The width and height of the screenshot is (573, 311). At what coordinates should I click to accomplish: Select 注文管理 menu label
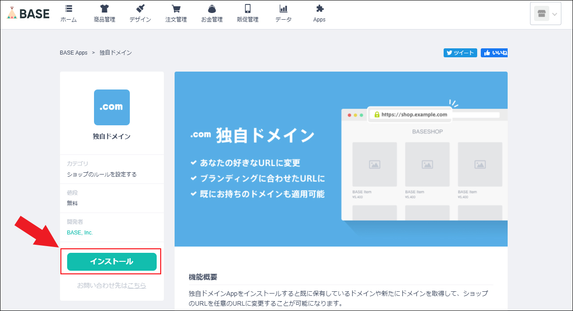176,20
